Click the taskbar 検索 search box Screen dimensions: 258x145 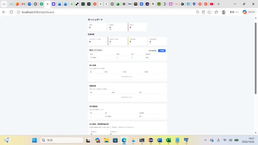point(62,140)
